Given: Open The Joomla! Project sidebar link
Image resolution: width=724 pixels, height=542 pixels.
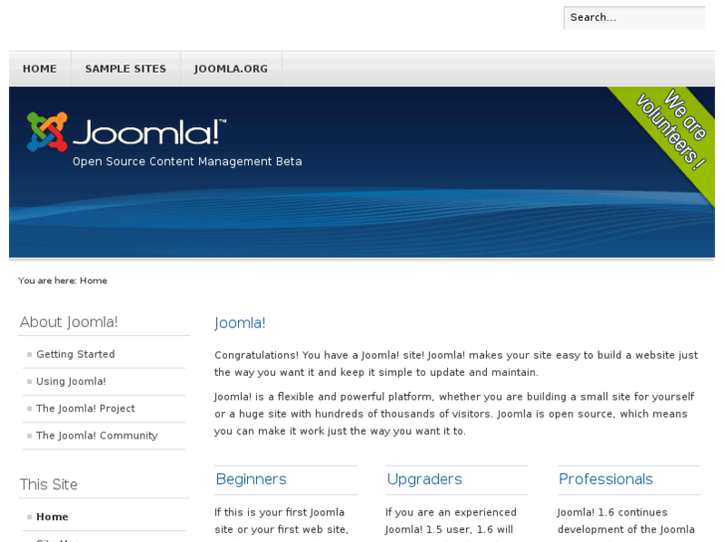Looking at the screenshot, I should (86, 409).
